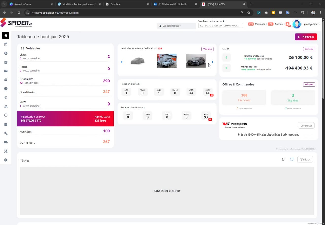Click the 3 Signées tile
Viewport: 325px width, 225px height.
[293, 98]
